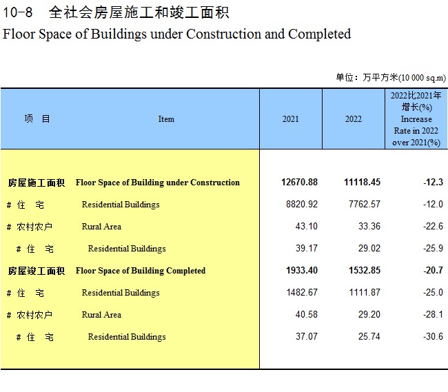
Task: Click Floor Space of Building Completed label
Action: click(x=141, y=271)
